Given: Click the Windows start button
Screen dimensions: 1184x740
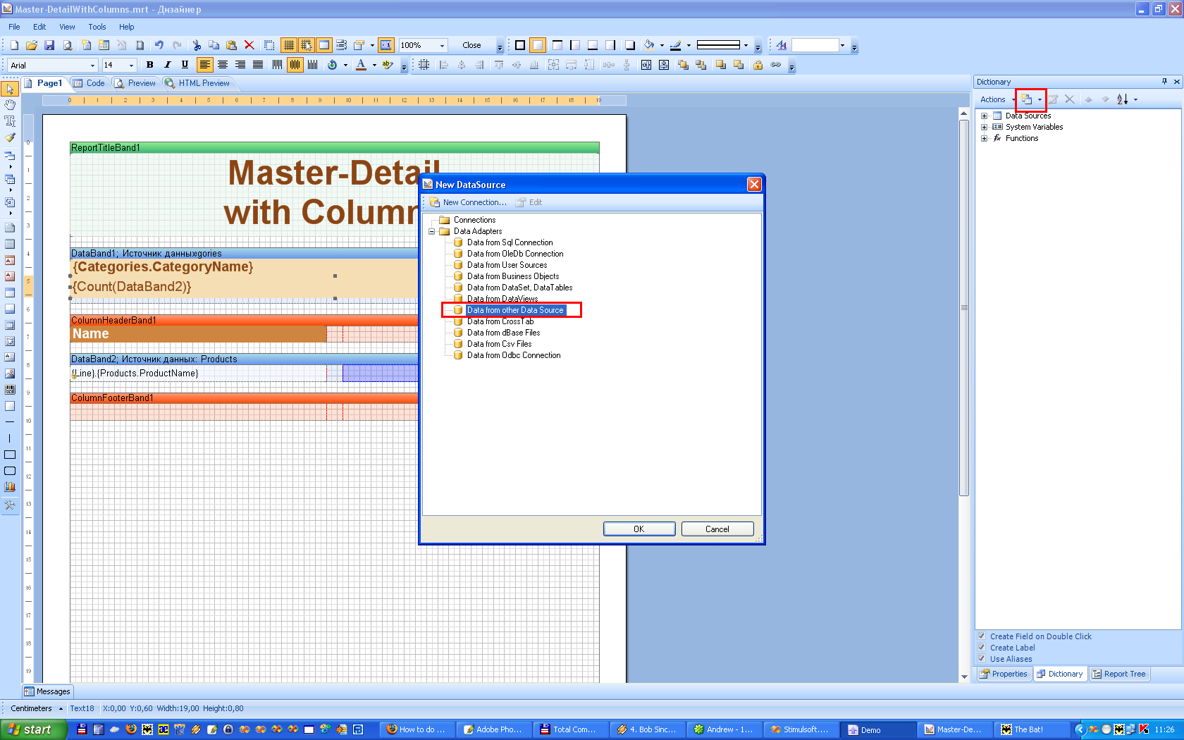Looking at the screenshot, I should click(33, 729).
